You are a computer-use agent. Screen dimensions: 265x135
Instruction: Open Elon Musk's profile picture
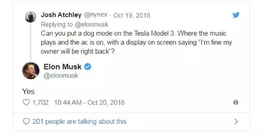point(31,71)
